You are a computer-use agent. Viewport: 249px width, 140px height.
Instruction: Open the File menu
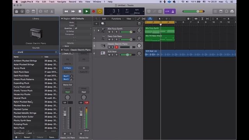(x=37, y=2)
